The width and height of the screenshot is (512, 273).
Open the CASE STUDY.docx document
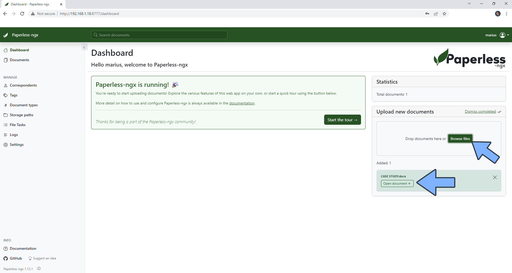click(x=397, y=184)
